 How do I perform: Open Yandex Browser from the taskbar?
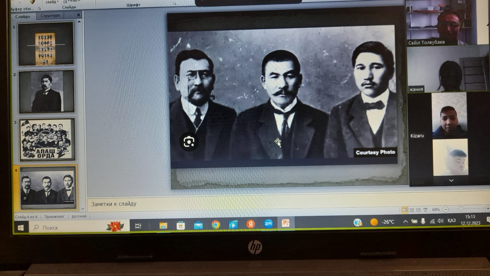(251, 224)
